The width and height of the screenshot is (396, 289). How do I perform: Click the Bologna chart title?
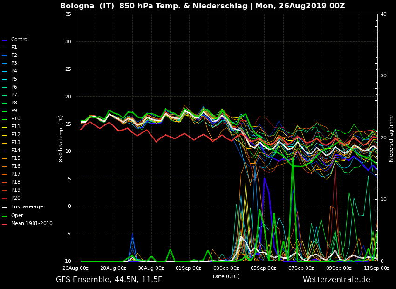(202, 6)
